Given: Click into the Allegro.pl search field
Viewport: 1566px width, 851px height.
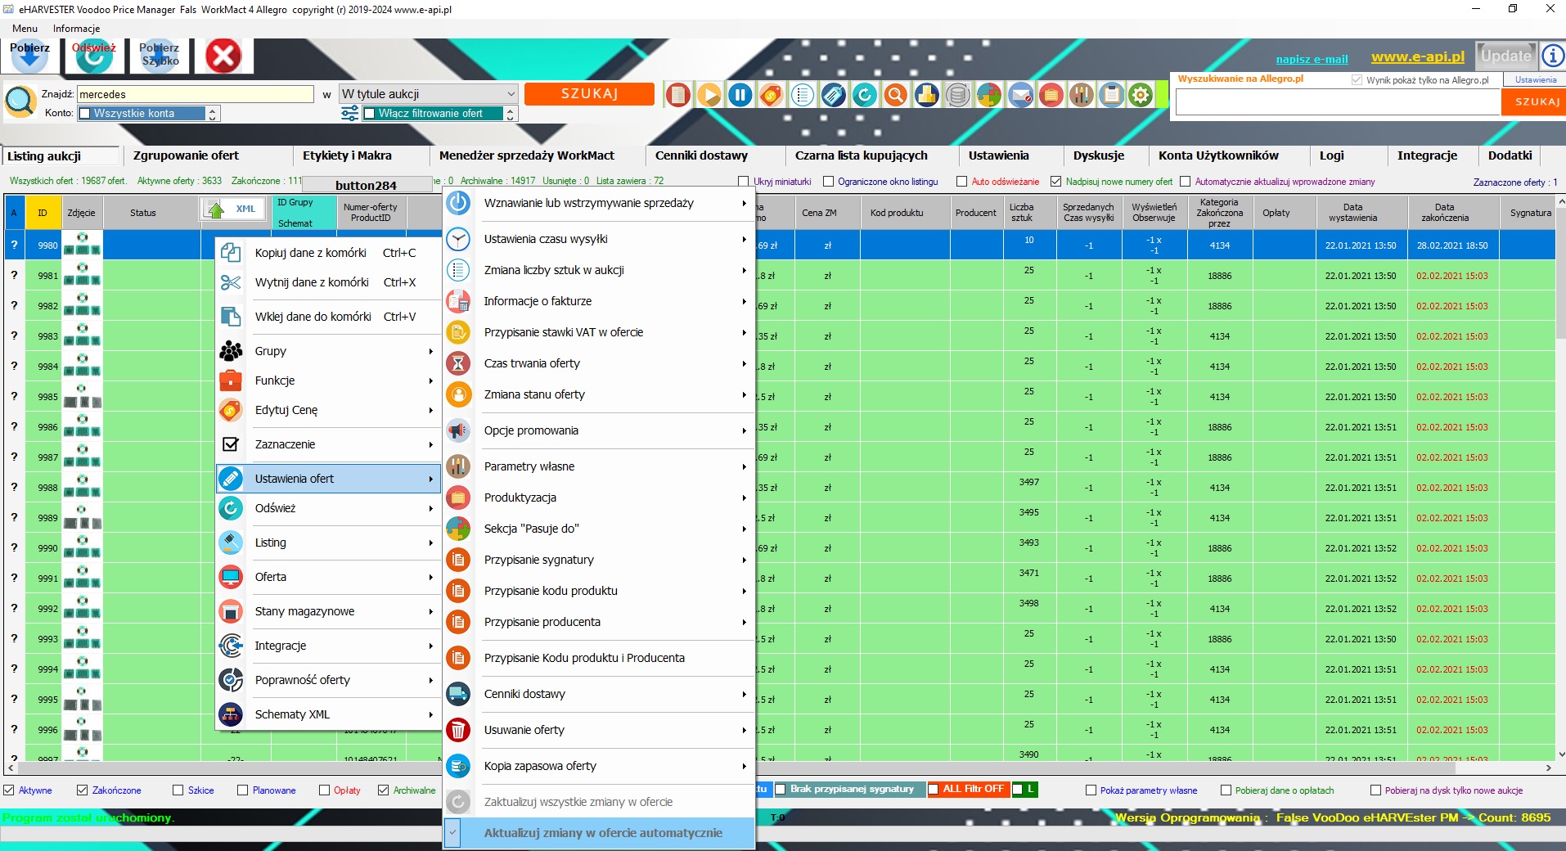Looking at the screenshot, I should coord(1338,102).
